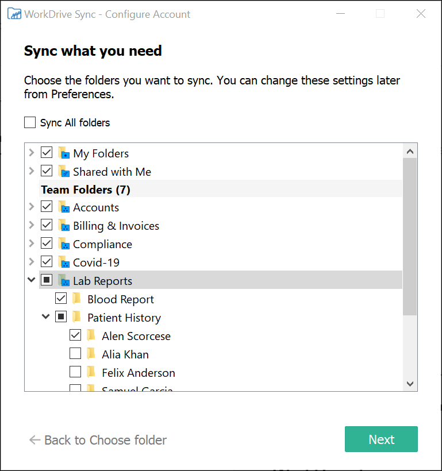442x471 pixels.
Task: Click the Next button
Action: tap(381, 439)
